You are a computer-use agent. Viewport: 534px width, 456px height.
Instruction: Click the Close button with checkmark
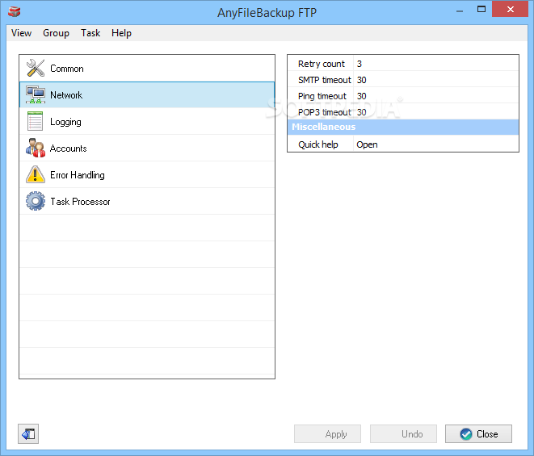click(478, 434)
